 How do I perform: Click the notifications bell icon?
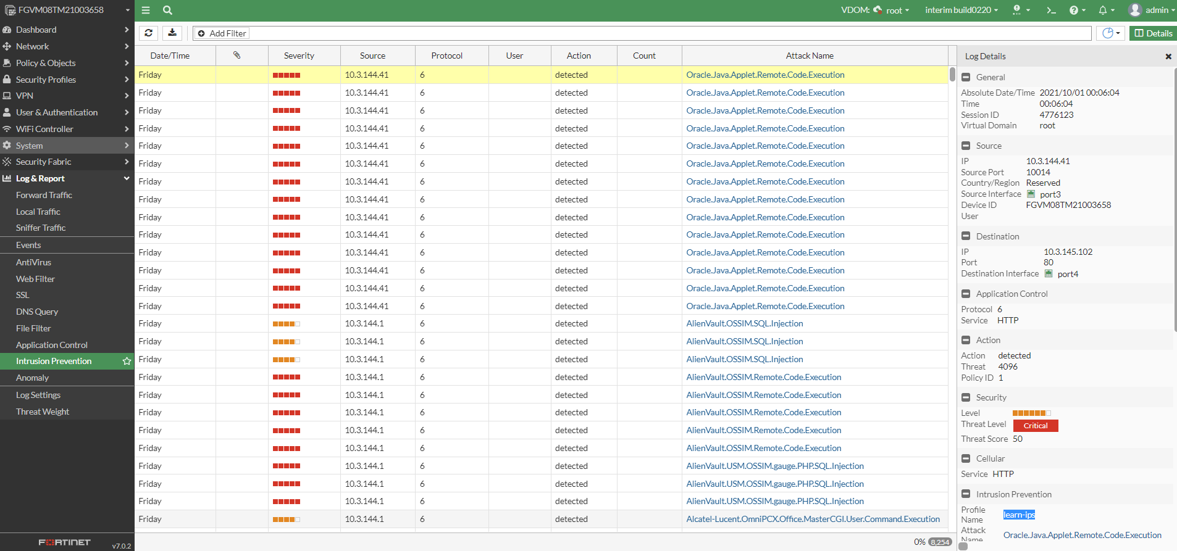pos(1103,10)
